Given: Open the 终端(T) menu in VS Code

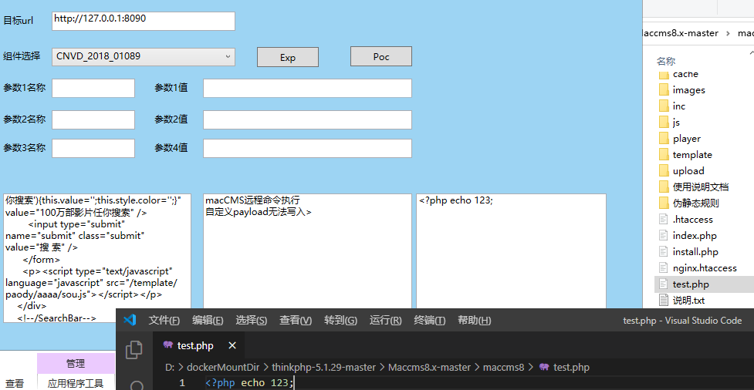Looking at the screenshot, I should 429,321.
